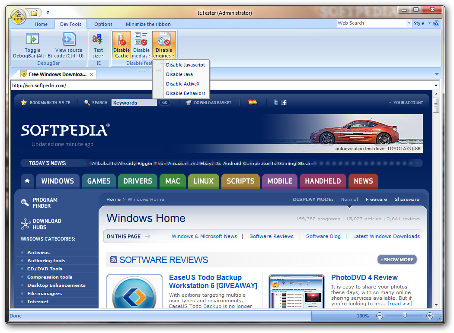Select Freeware display mode

pyautogui.click(x=376, y=200)
